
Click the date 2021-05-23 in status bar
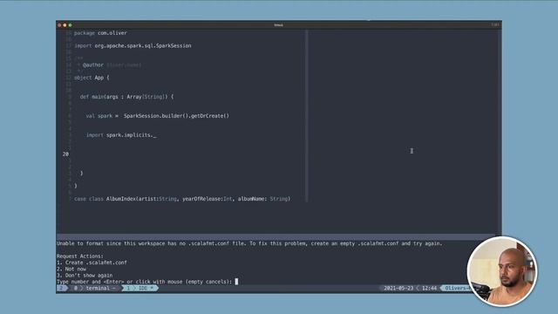(x=398, y=288)
